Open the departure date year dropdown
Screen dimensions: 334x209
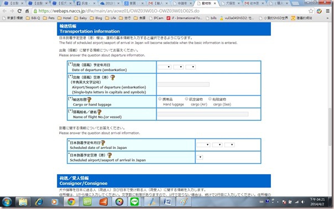(x=164, y=67)
